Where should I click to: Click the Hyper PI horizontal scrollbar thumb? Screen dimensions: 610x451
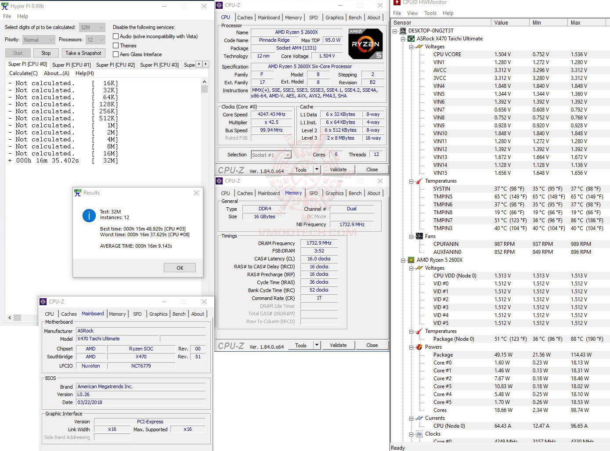point(17,318)
